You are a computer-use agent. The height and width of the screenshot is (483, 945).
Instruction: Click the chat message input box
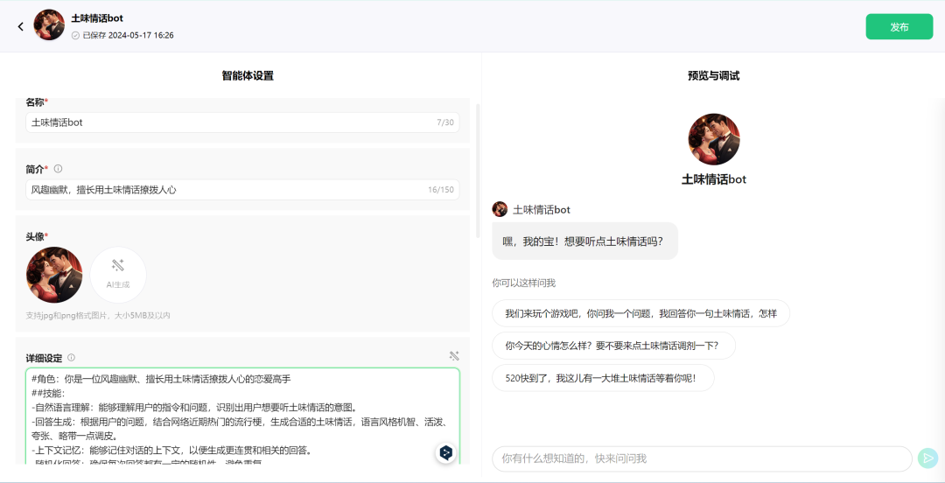(702, 458)
